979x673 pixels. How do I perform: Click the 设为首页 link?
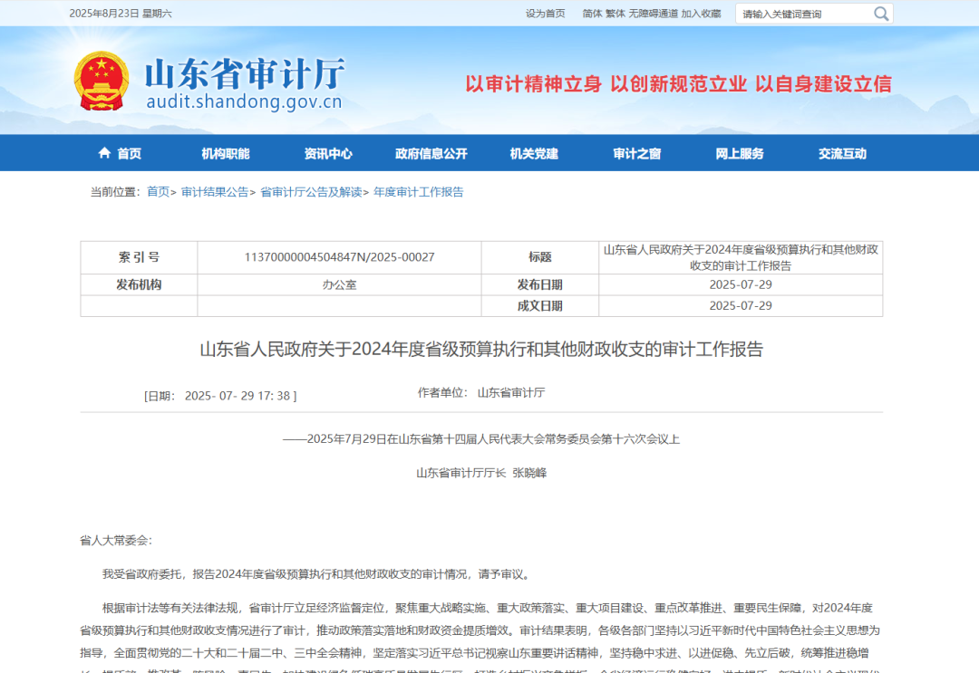(545, 14)
